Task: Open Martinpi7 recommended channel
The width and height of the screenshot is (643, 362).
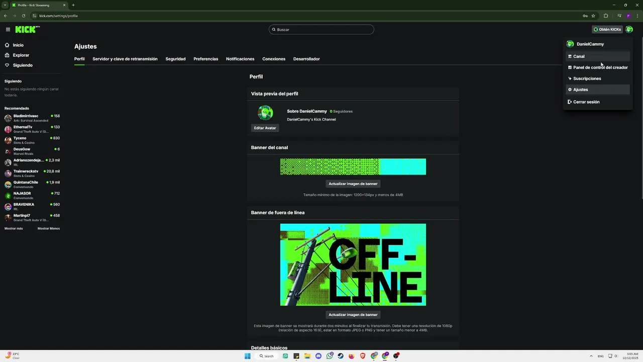Action: pos(32,218)
